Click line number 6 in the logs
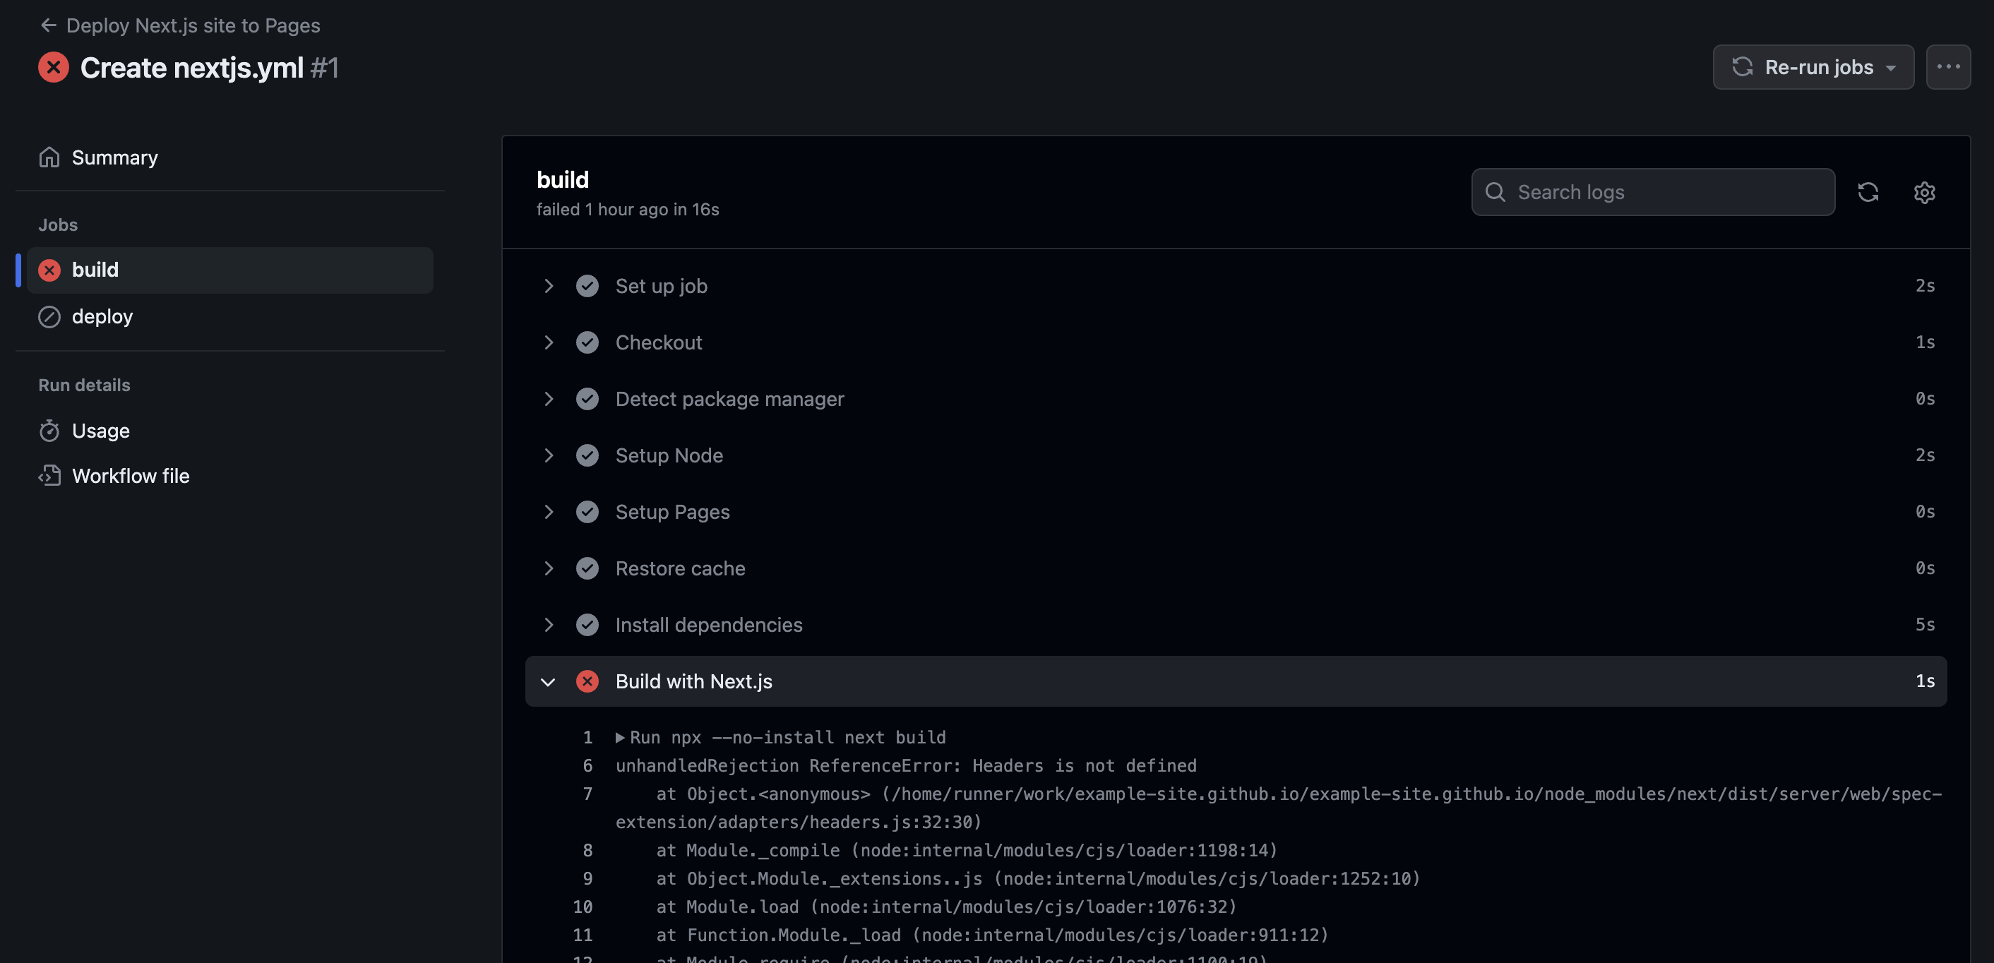 point(587,765)
